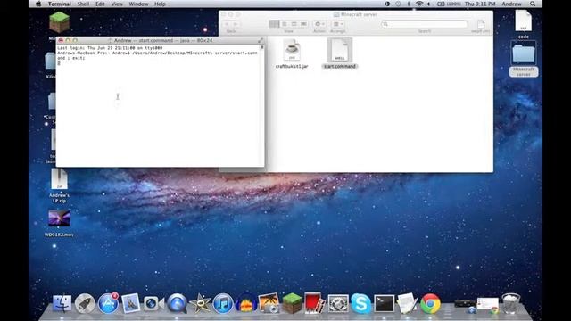Open iPhoto from the dock
Viewport: 571px width, 321px height.
[269, 303]
